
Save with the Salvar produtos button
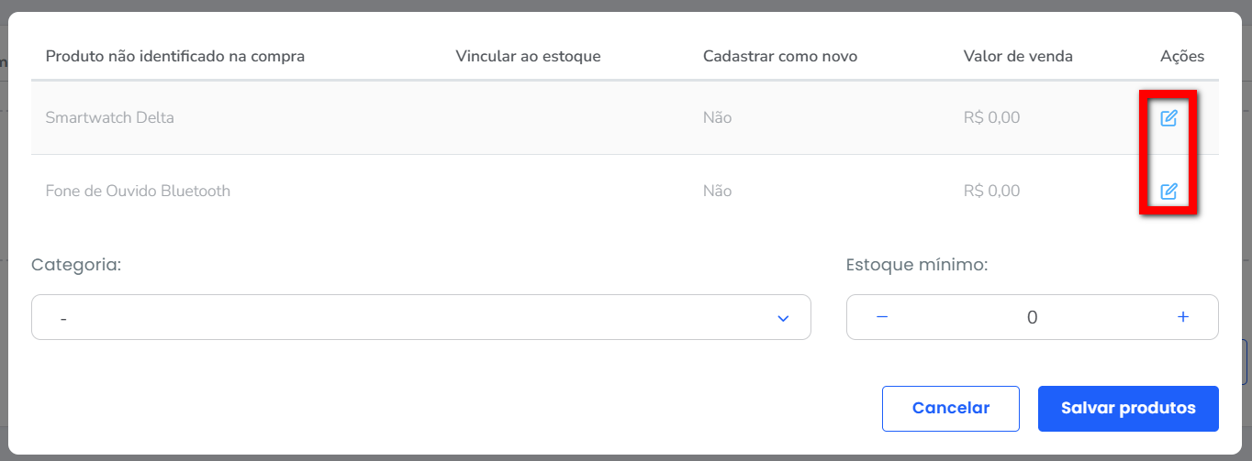[x=1128, y=408]
